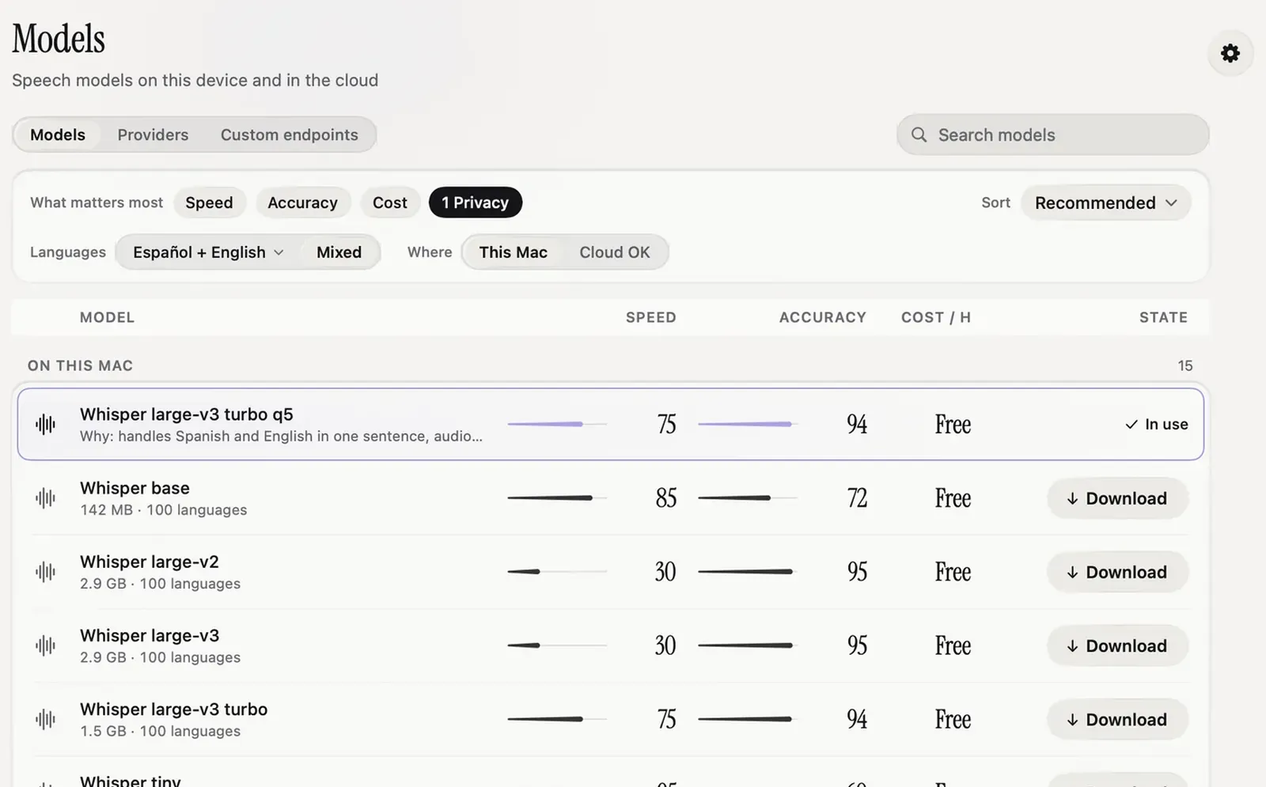
Task: Open the Recommended sort dropdown
Action: point(1105,202)
